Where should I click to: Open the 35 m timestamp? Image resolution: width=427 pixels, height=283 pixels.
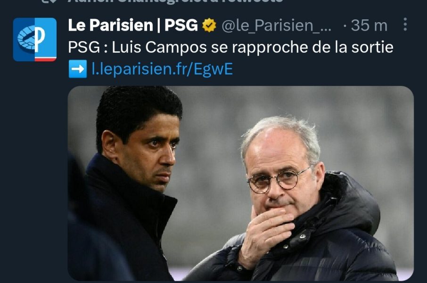(369, 25)
